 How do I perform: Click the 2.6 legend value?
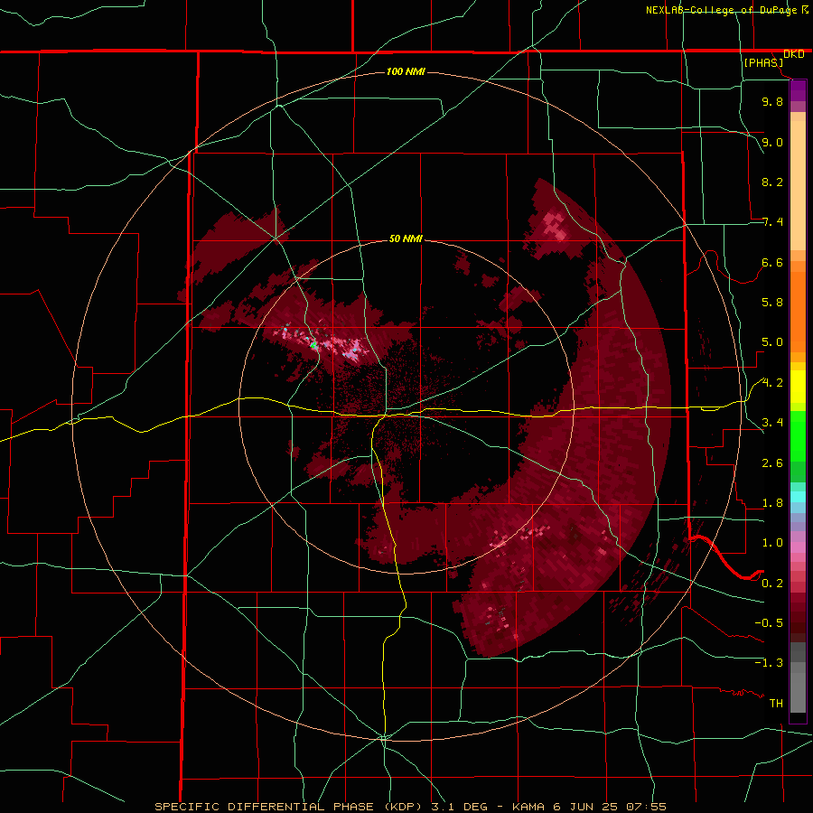pos(772,463)
